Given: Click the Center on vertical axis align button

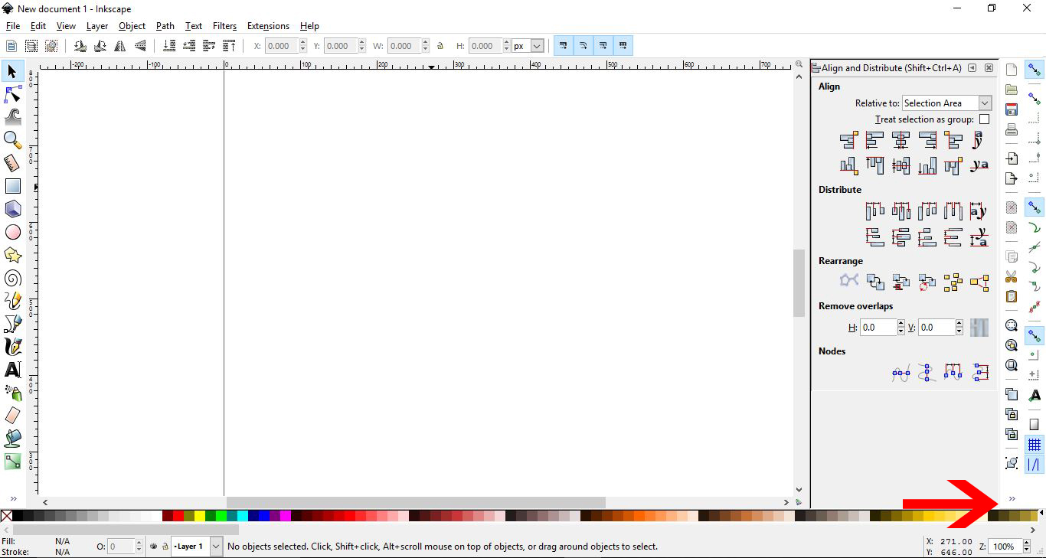Looking at the screenshot, I should point(901,140).
